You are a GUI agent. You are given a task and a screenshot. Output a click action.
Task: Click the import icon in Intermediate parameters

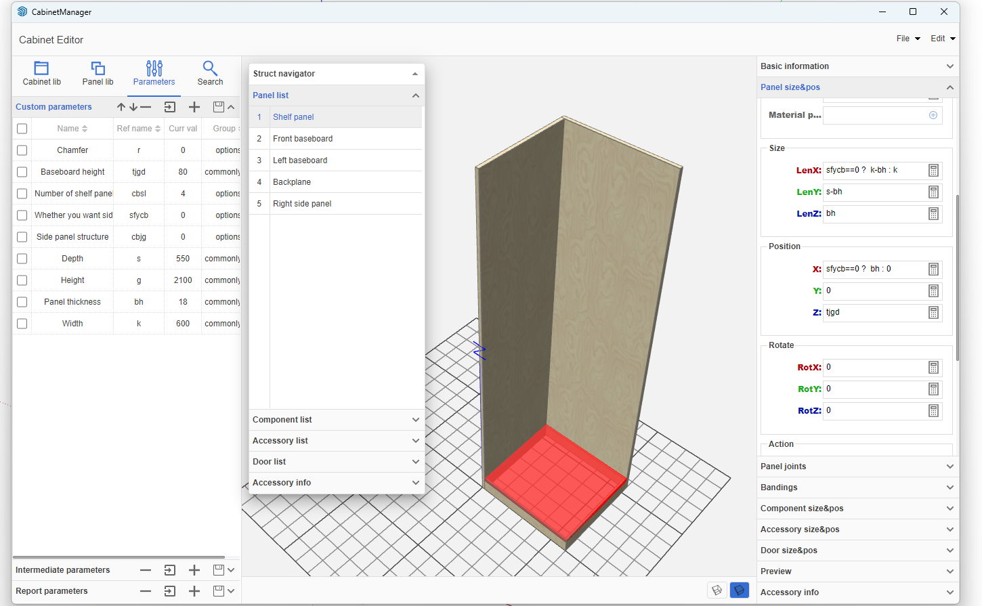170,570
